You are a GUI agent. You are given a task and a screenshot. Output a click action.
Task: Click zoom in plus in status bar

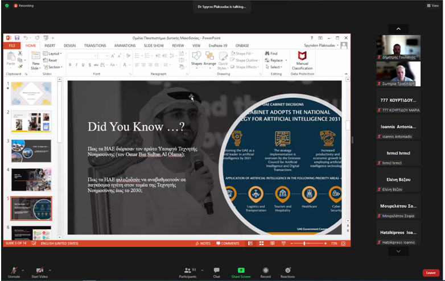pos(325,243)
